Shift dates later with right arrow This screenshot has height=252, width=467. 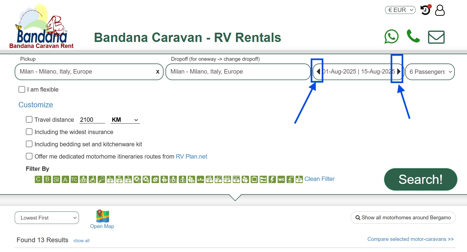(399, 71)
